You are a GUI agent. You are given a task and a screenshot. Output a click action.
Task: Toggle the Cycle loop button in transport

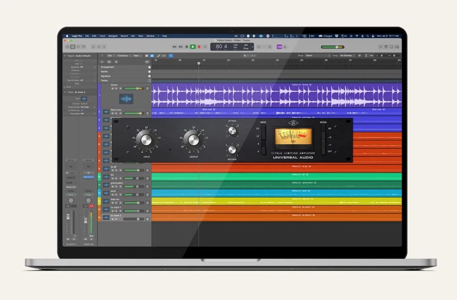[x=205, y=47]
